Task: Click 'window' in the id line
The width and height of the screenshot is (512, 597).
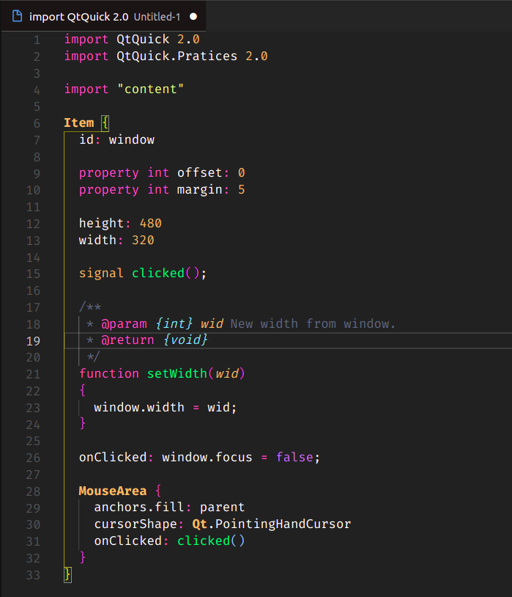Action: point(132,140)
